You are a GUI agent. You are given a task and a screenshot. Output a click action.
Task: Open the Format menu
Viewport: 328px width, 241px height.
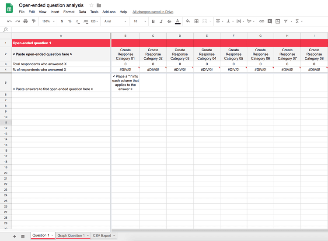(69, 12)
